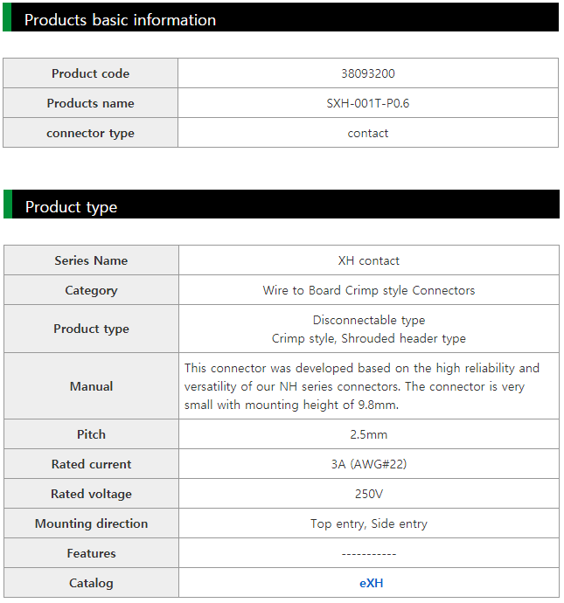Viewport: 564px width, 603px height.
Task: Select the "XH contact" series value
Action: tap(368, 260)
